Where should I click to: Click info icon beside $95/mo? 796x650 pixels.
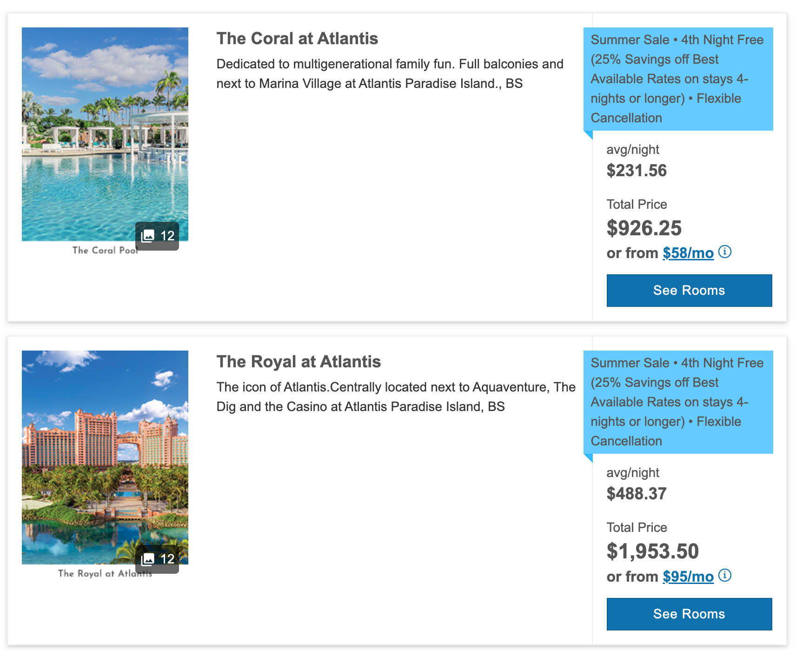724,576
